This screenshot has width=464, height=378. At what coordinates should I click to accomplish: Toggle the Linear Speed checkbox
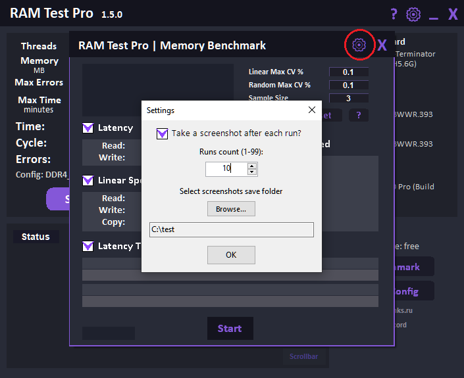[x=88, y=180]
